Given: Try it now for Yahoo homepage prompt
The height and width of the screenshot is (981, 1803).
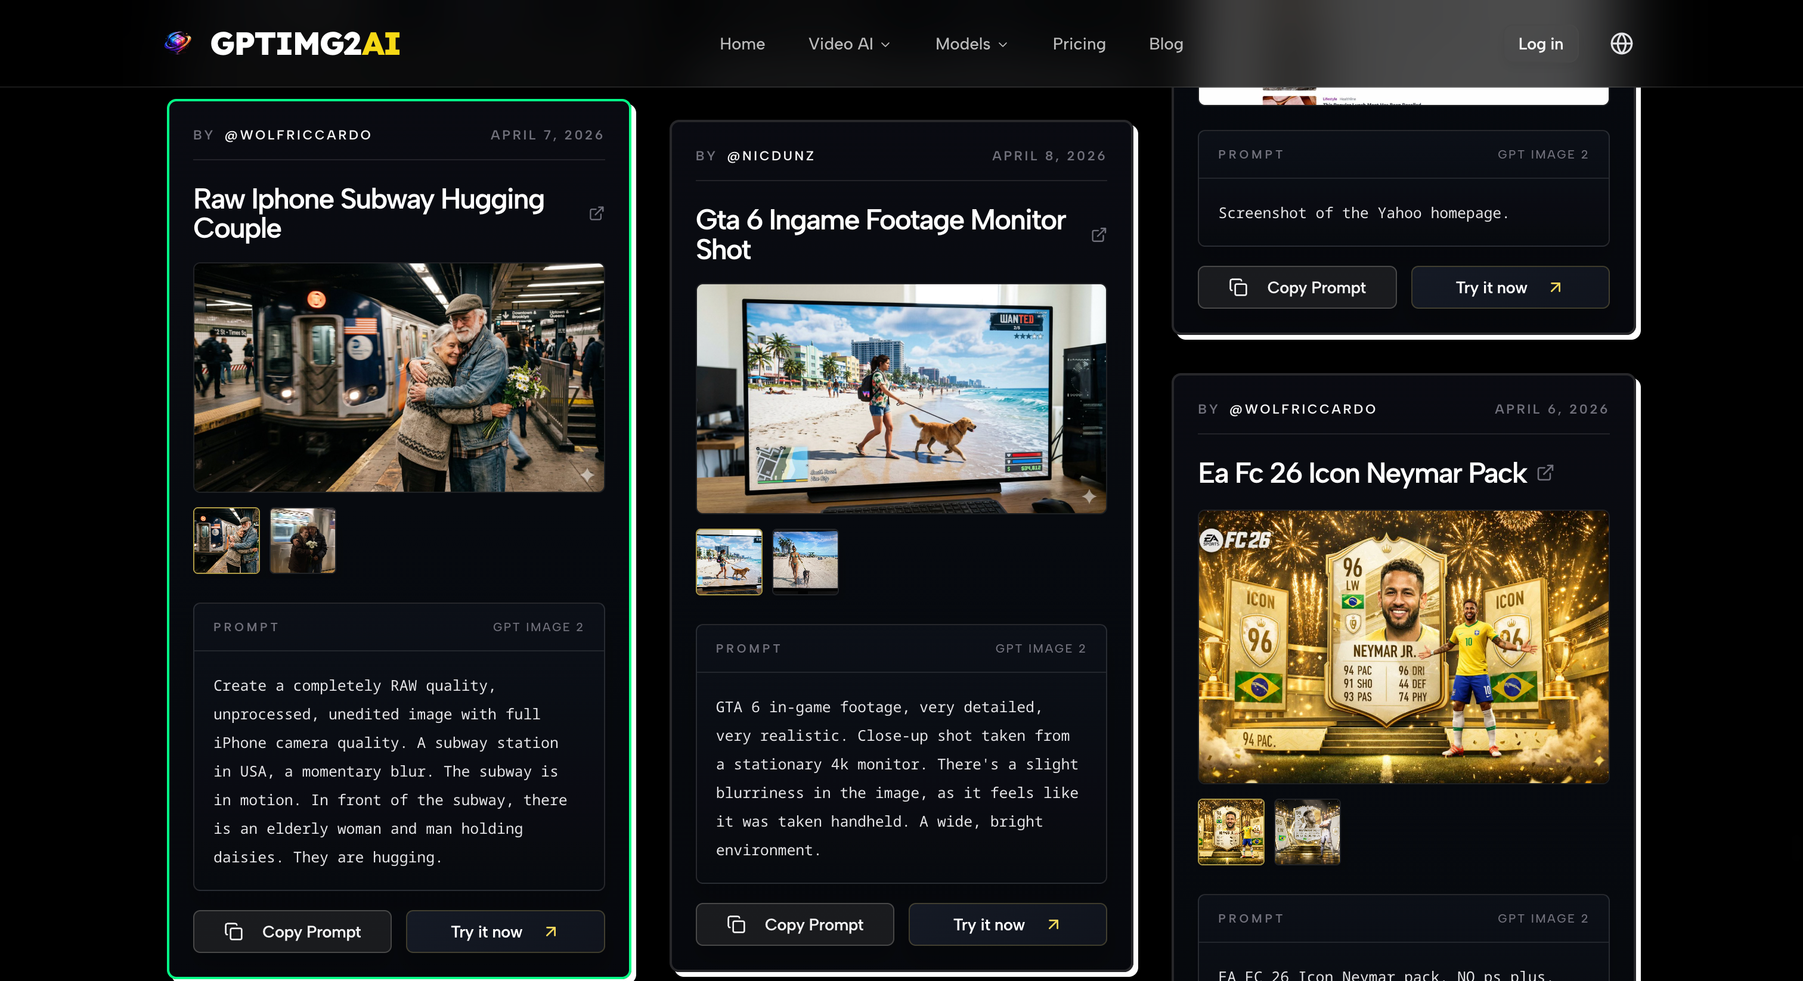Looking at the screenshot, I should coord(1510,288).
